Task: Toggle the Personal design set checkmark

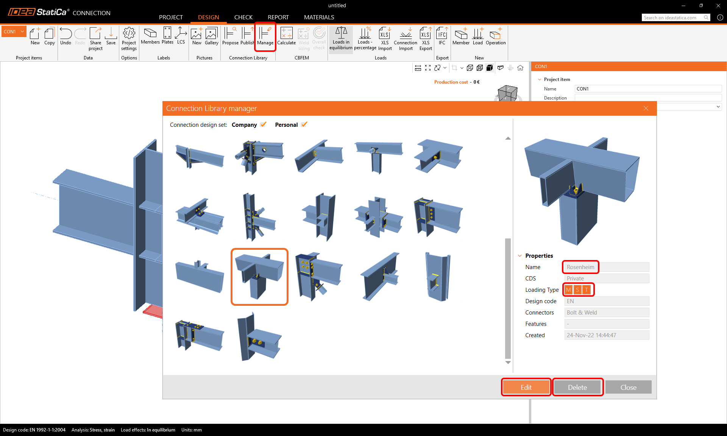Action: click(304, 125)
